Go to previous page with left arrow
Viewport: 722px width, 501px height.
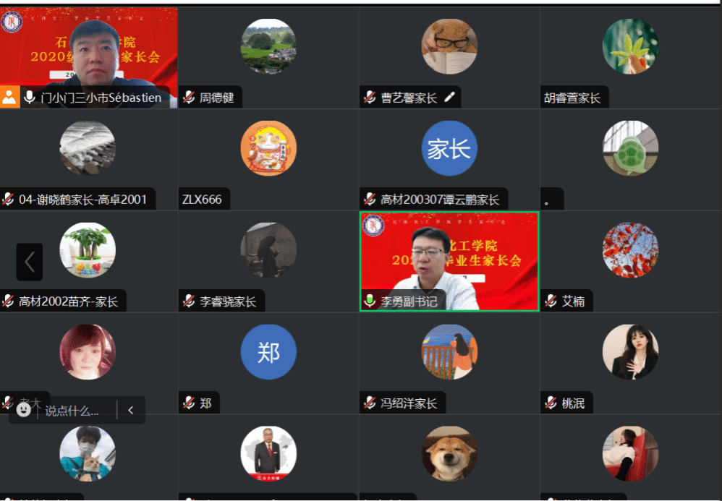click(30, 262)
